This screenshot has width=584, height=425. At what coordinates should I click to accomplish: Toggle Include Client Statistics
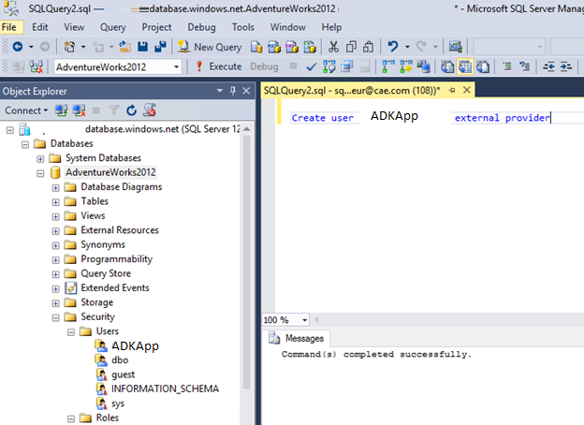[x=423, y=67]
